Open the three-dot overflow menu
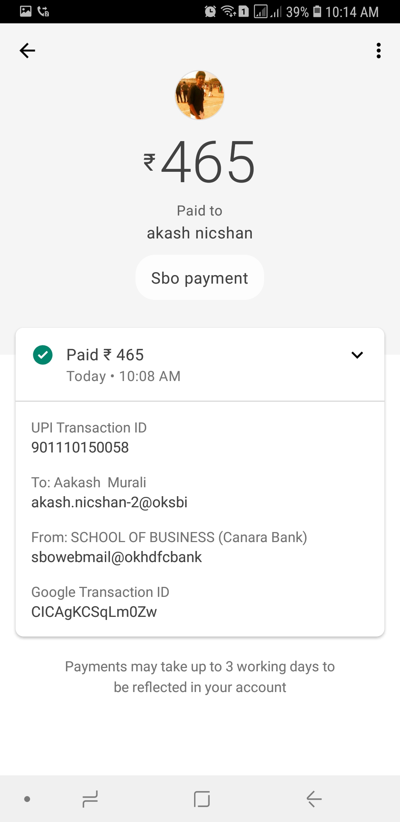This screenshot has width=400, height=822. tap(379, 51)
